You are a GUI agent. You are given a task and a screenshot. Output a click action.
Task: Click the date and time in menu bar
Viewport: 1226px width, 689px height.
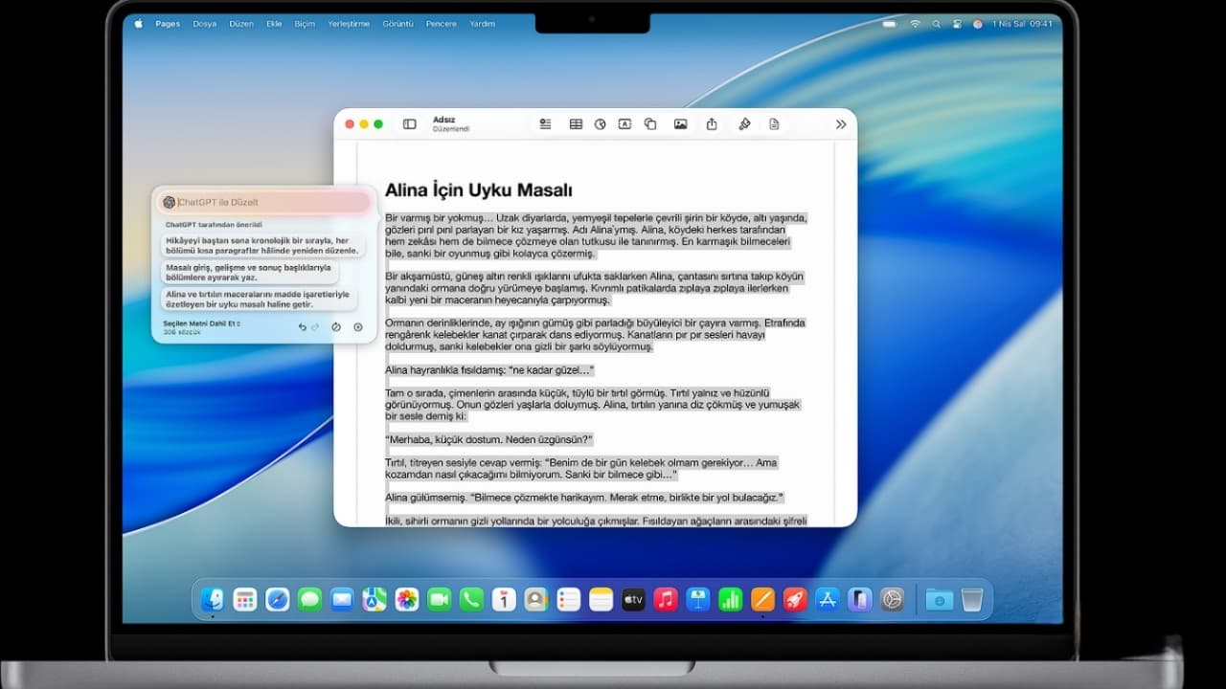1022,23
